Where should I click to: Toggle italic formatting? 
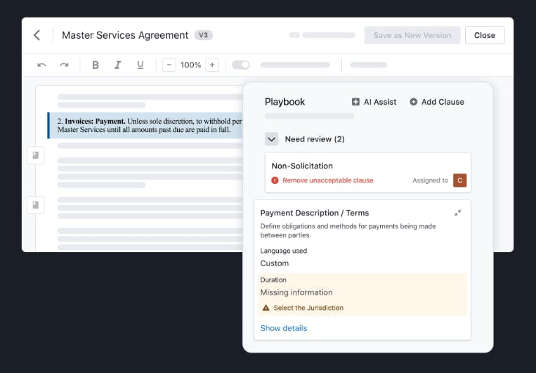coord(118,65)
